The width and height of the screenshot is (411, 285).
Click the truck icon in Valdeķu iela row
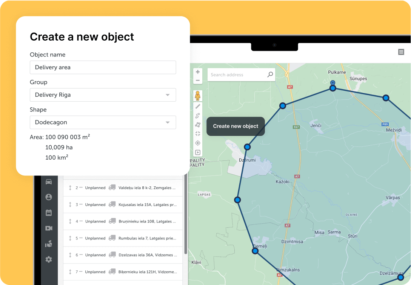pyautogui.click(x=112, y=187)
